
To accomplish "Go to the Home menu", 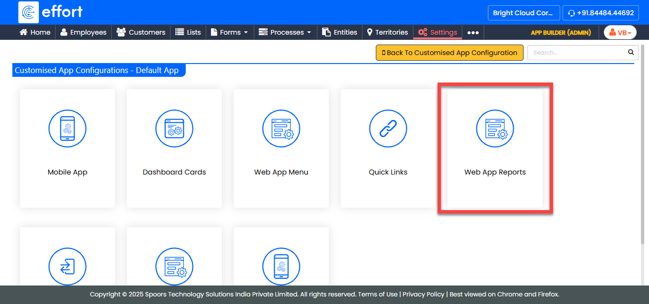I will (35, 32).
